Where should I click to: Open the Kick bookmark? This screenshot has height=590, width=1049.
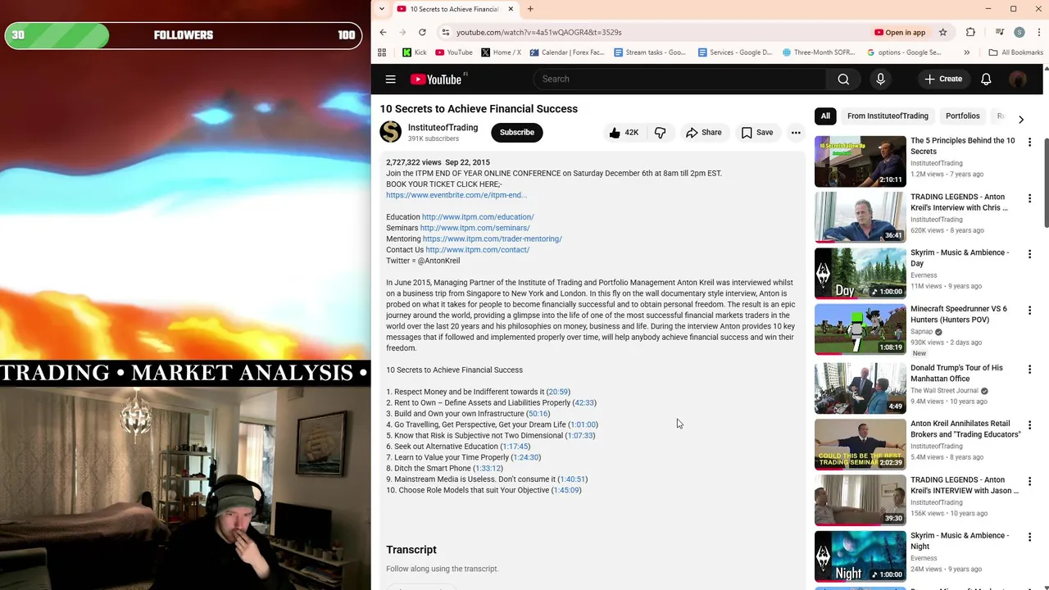pos(414,52)
